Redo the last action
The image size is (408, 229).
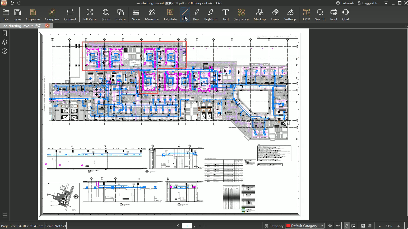click(x=19, y=3)
